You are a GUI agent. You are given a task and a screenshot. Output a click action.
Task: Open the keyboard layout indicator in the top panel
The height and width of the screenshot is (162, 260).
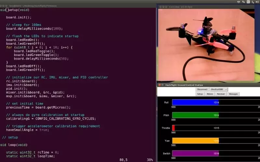(248, 2)
